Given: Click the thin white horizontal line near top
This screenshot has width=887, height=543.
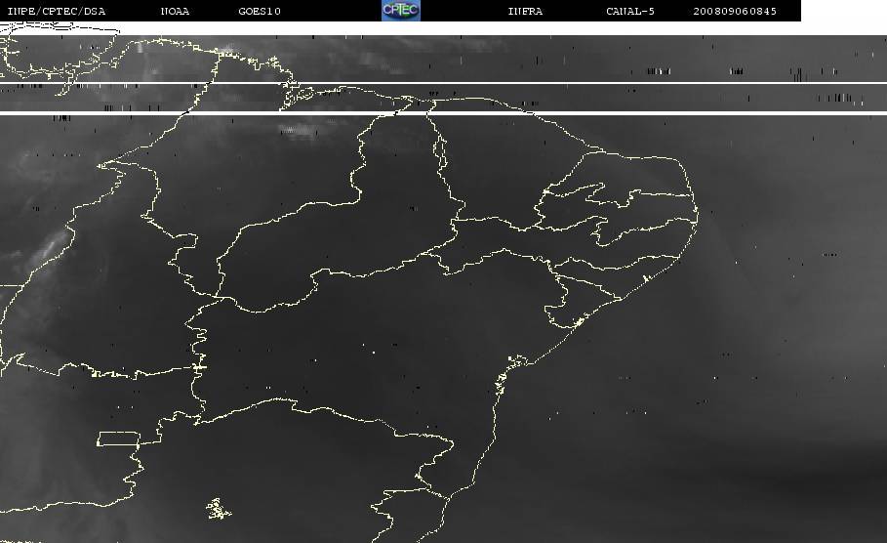Looking at the screenshot, I should [x=585, y=83].
